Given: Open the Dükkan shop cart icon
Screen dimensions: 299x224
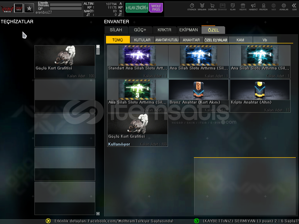Looking at the screenshot, I should click(x=212, y=6).
